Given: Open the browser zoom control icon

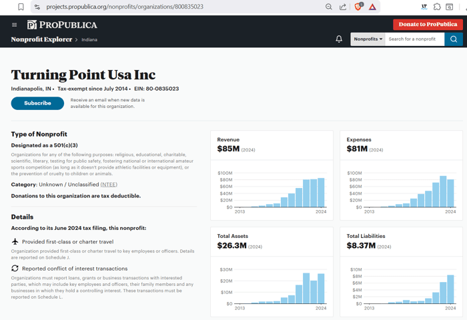Looking at the screenshot, I should 328,7.
